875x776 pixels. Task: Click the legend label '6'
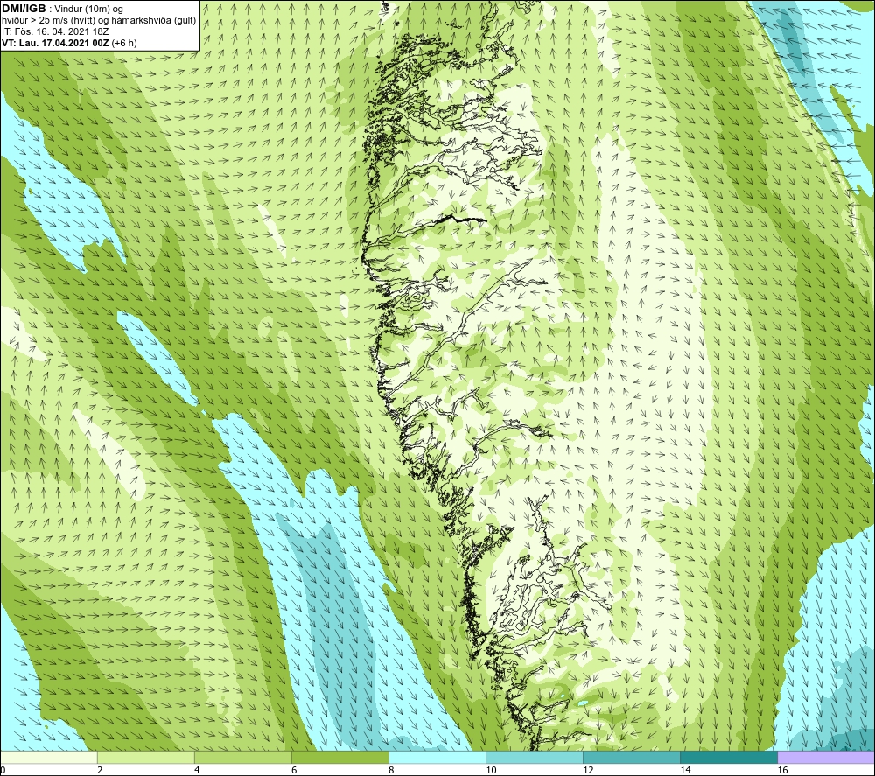294,771
